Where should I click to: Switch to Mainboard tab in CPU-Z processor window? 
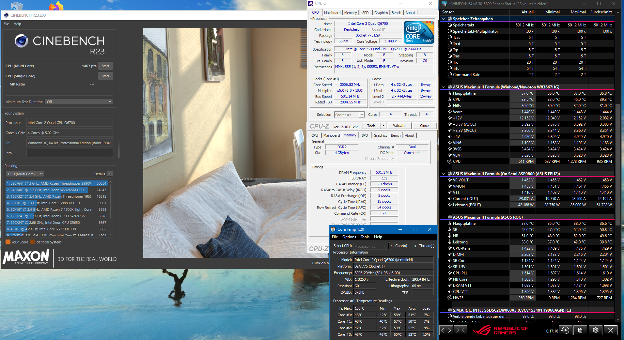332,13
